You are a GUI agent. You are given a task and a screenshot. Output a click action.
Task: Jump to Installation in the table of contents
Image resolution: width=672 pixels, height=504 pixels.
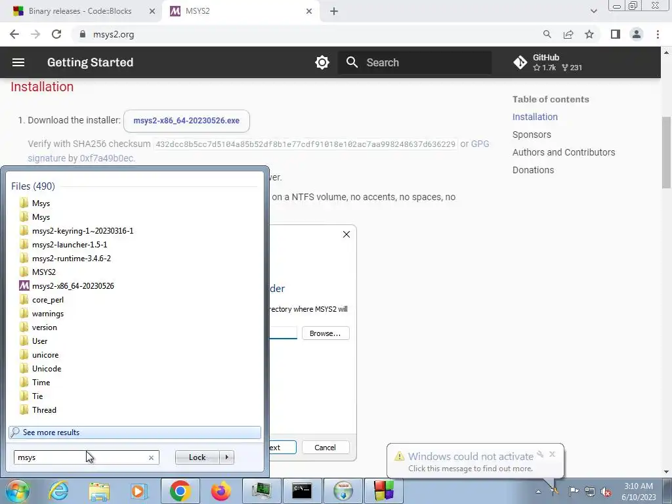tap(535, 117)
